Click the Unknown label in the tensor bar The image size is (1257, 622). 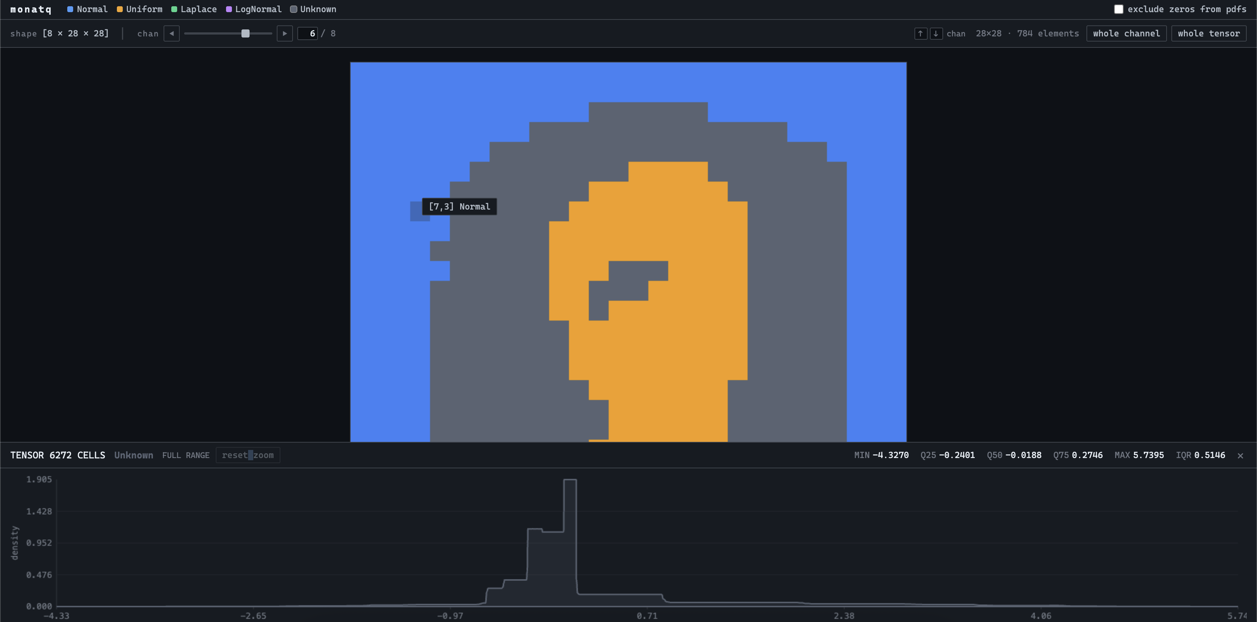tap(133, 454)
